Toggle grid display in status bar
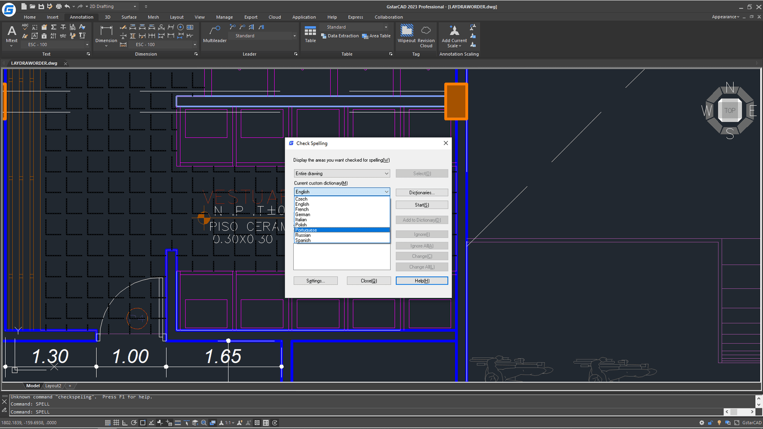Screen dimensions: 763x429 tap(116, 423)
